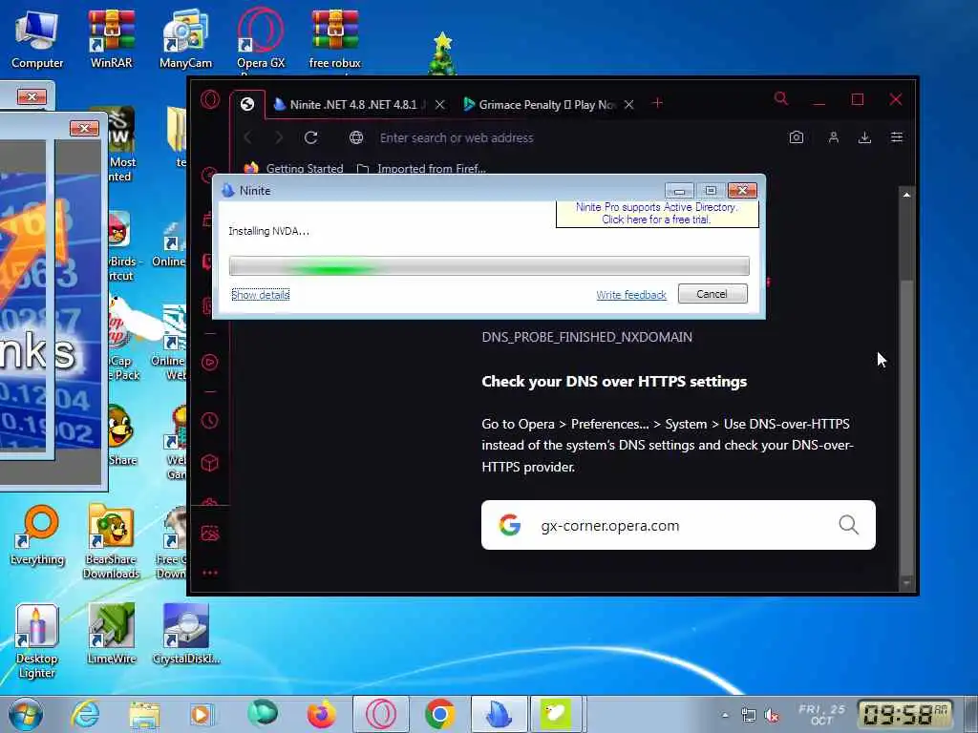The width and height of the screenshot is (978, 733).
Task: Open the downloads icon in Opera toolbar
Action: pos(864,137)
